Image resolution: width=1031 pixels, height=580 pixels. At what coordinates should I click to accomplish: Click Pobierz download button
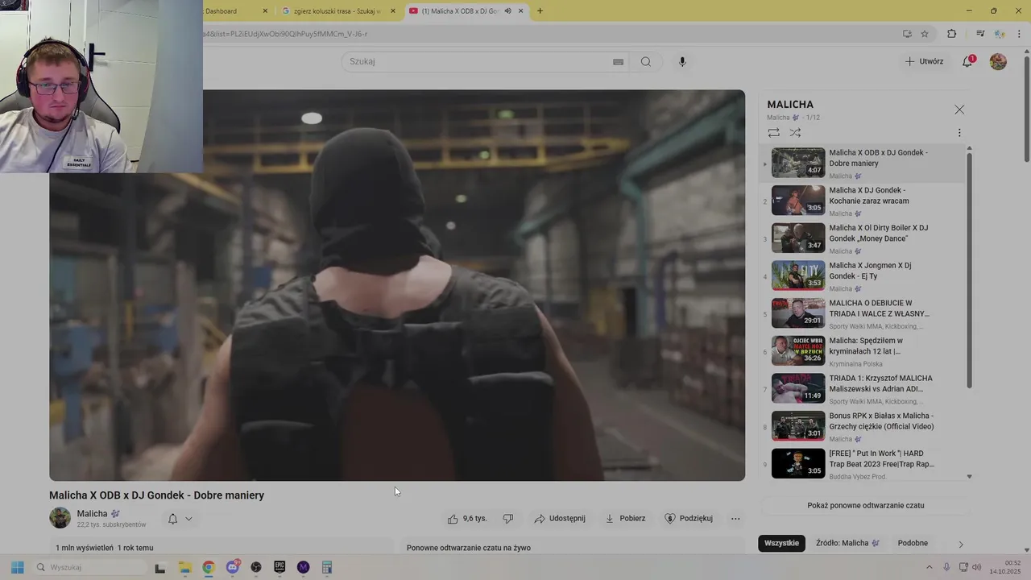coord(625,519)
